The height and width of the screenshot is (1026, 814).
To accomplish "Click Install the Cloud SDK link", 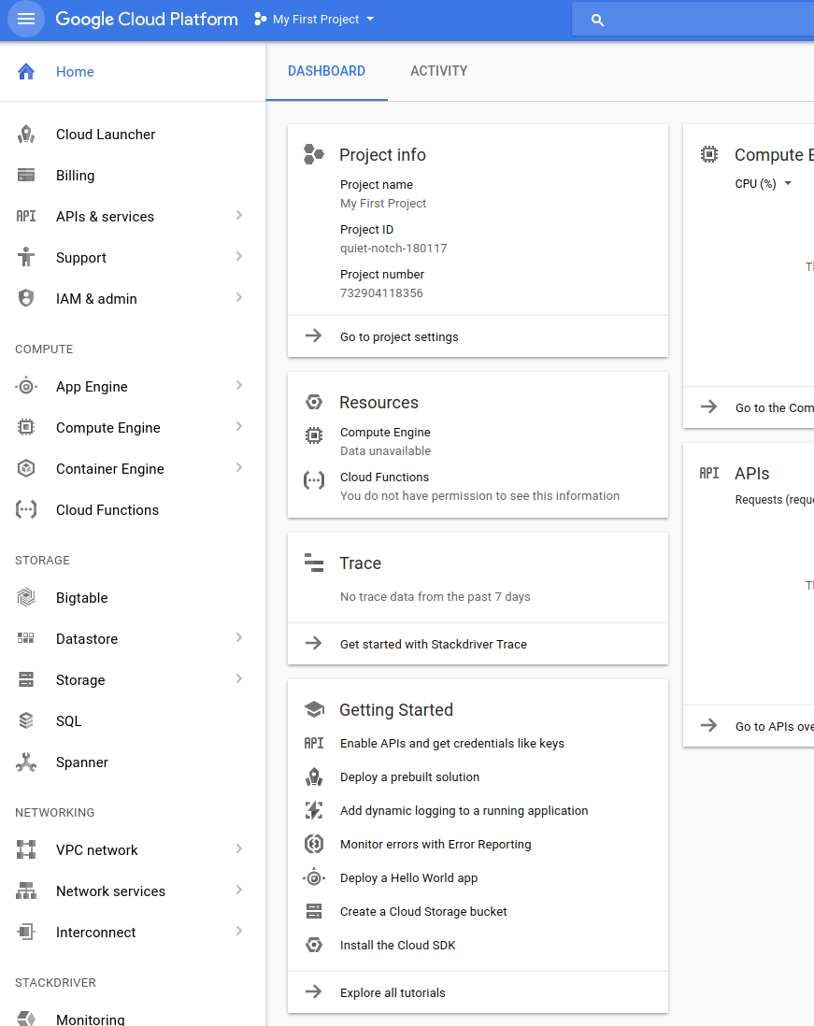I will pyautogui.click(x=398, y=945).
